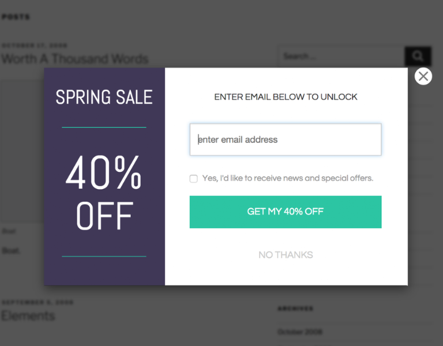Image resolution: width=443 pixels, height=346 pixels.
Task: Click the SPRING SALE heading
Action: click(x=104, y=97)
